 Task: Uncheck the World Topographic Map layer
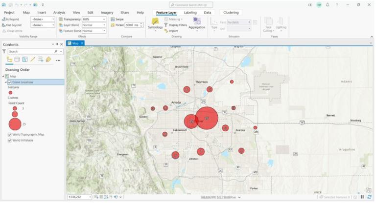10,135
